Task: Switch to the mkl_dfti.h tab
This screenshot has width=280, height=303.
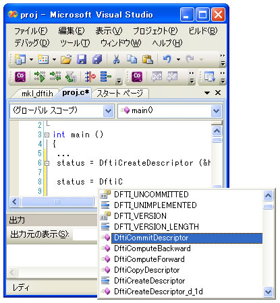Action: pos(37,94)
